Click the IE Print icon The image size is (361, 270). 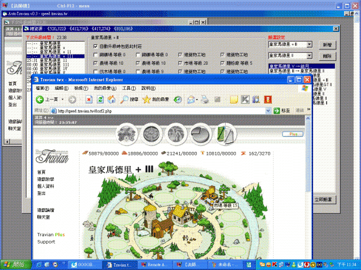coord(204,100)
